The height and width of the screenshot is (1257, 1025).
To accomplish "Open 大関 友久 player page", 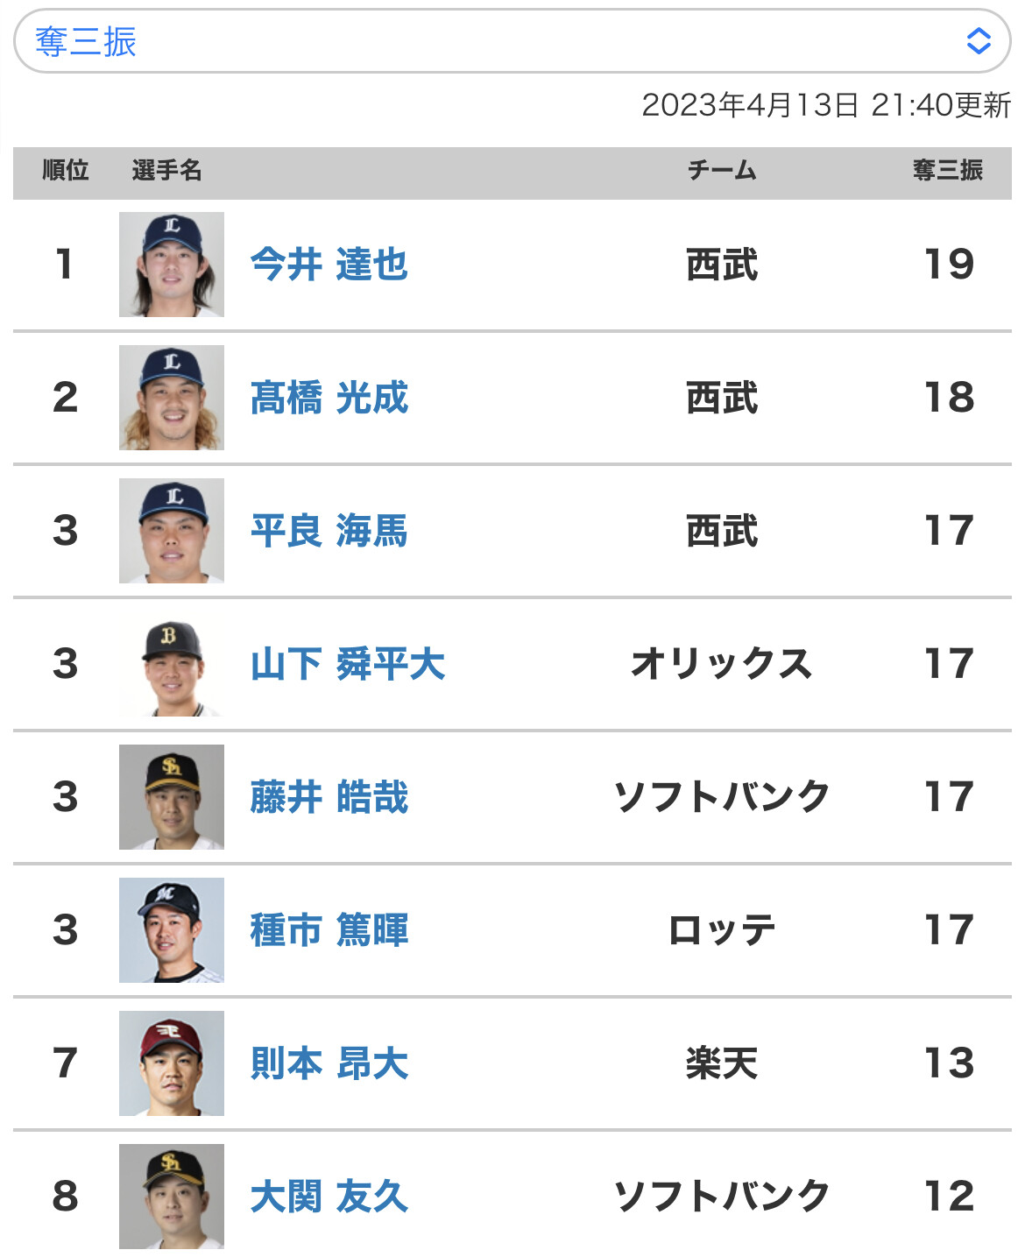I will (329, 1197).
